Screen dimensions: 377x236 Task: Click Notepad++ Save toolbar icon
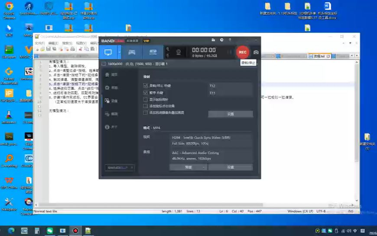click(49, 49)
